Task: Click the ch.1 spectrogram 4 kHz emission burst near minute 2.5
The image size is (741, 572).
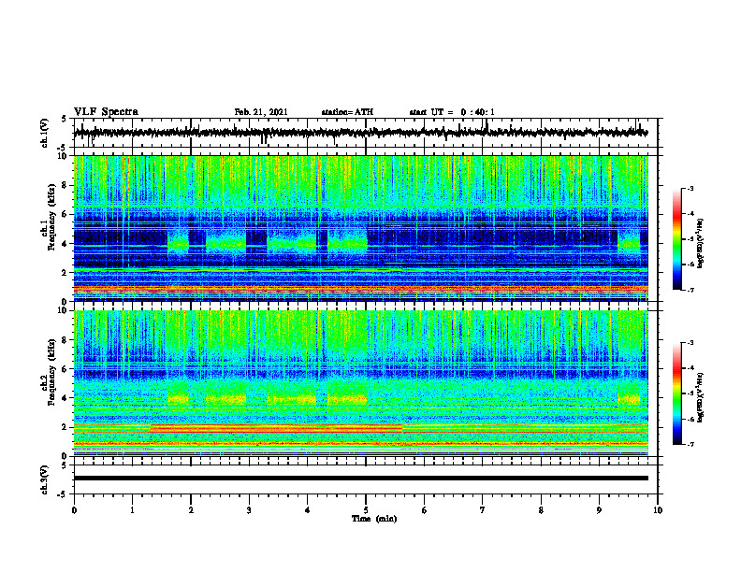Action: tap(225, 243)
